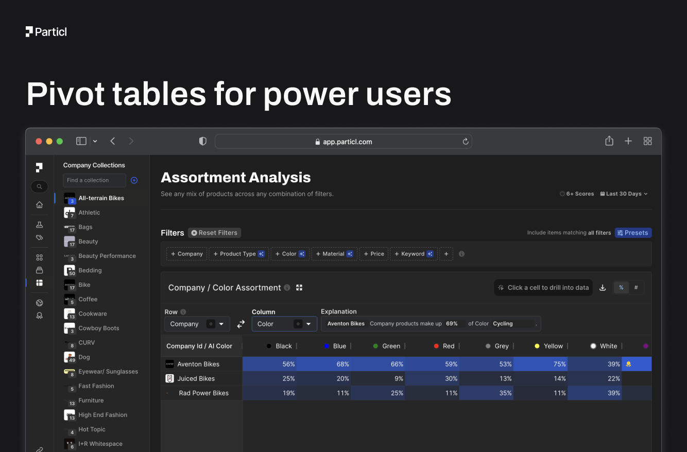Switch table values to number count mode
The height and width of the screenshot is (452, 687).
click(636, 288)
